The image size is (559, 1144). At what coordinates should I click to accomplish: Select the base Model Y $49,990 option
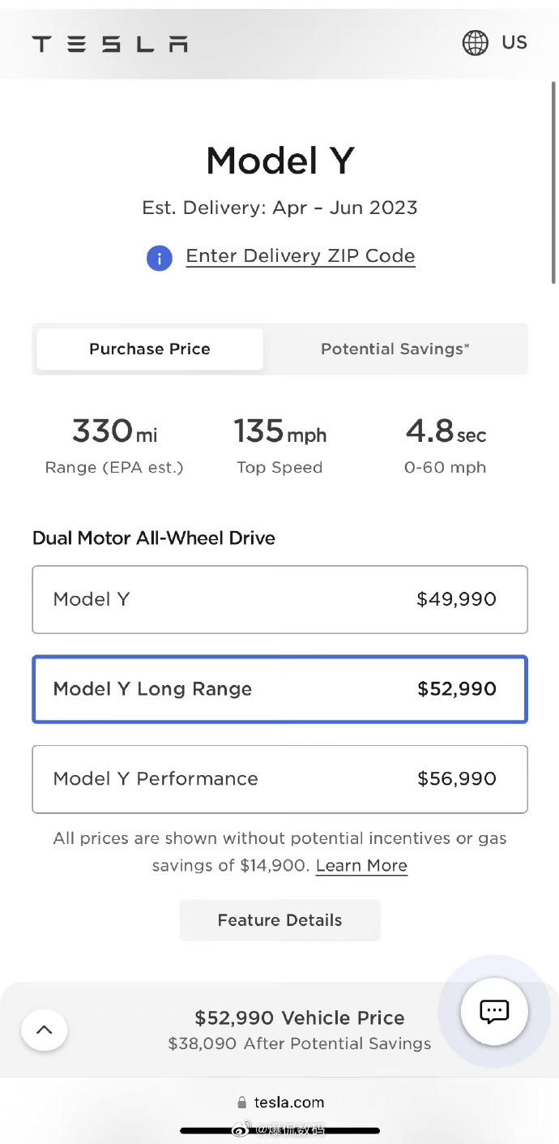pyautogui.click(x=279, y=599)
